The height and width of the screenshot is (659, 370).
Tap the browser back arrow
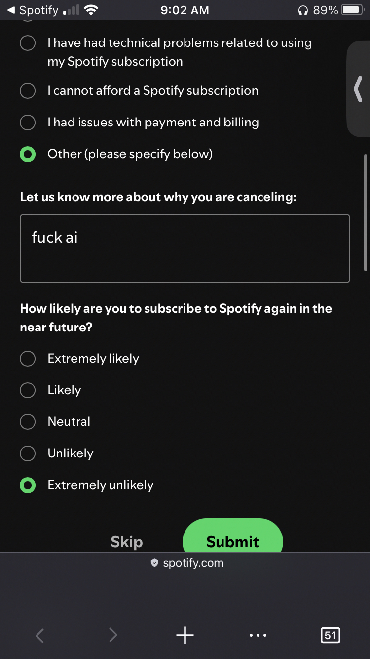(40, 635)
